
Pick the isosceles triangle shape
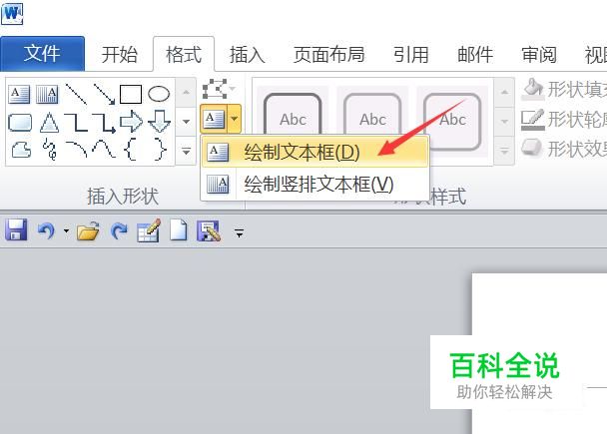click(x=50, y=123)
